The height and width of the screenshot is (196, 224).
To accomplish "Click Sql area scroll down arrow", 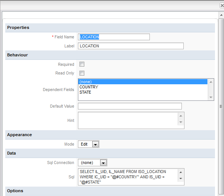I will (181, 178).
